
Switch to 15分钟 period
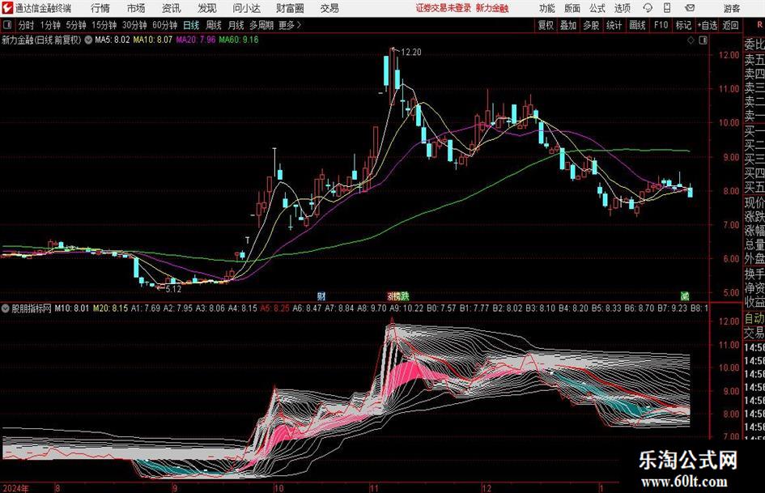104,25
